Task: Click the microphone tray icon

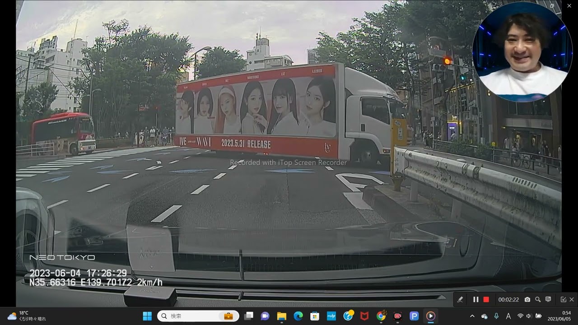Action: [x=496, y=316]
